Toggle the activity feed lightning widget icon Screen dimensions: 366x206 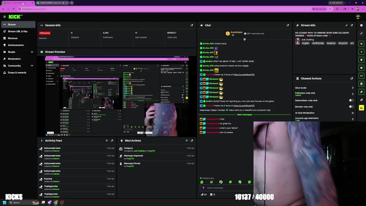361,52
